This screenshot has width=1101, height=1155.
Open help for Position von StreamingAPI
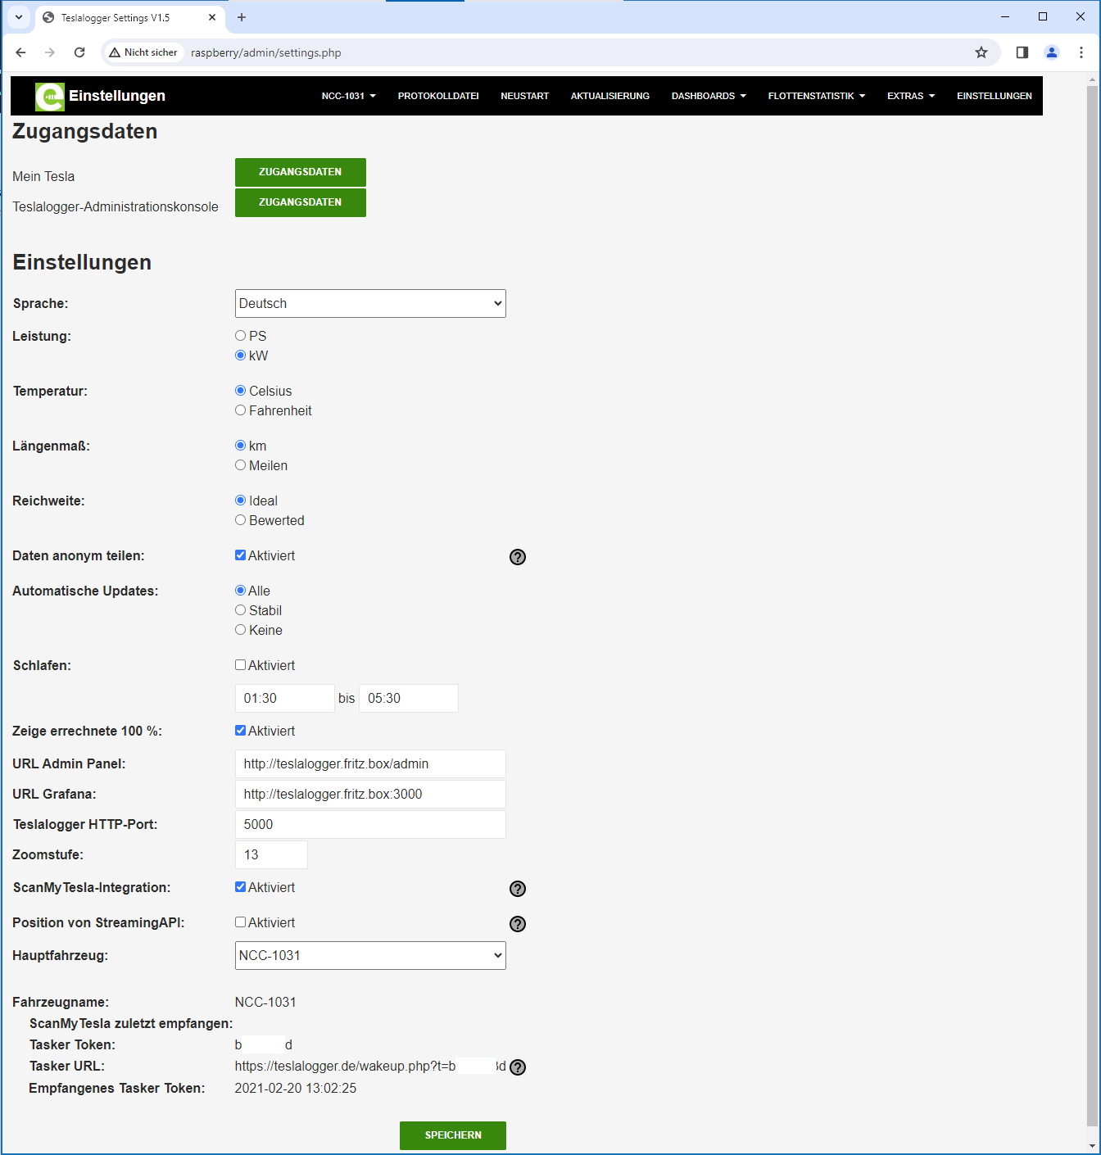coord(518,924)
